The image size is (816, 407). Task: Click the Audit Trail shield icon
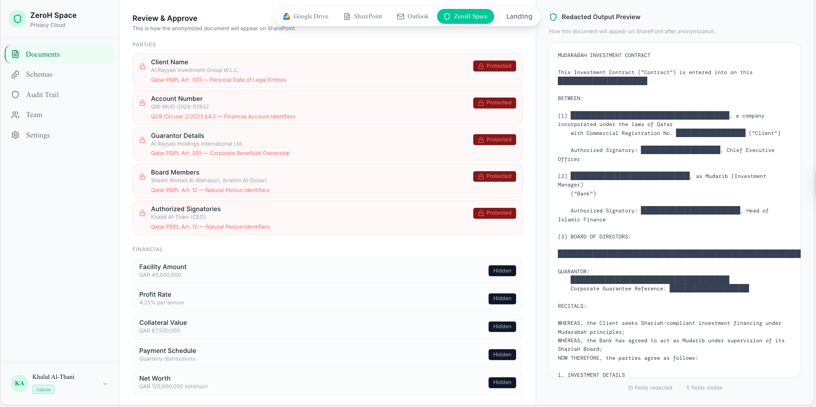coord(15,95)
